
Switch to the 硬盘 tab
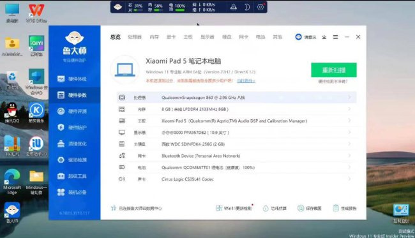(227, 37)
